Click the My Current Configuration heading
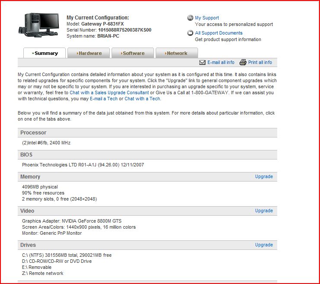The width and height of the screenshot is (320, 284). (98, 18)
